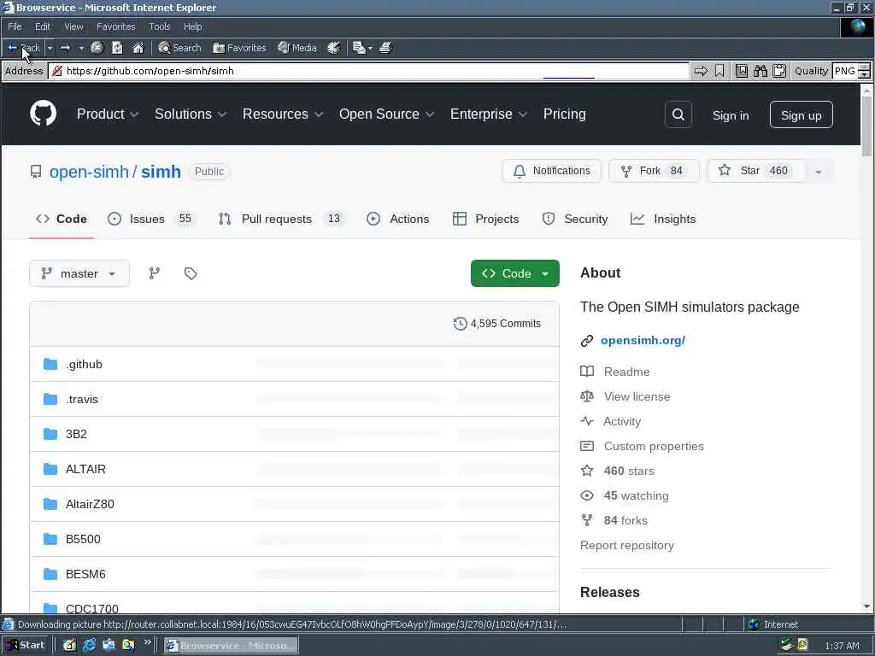Image resolution: width=875 pixels, height=656 pixels.
Task: Open the 3B2 folder
Action: 76,434
